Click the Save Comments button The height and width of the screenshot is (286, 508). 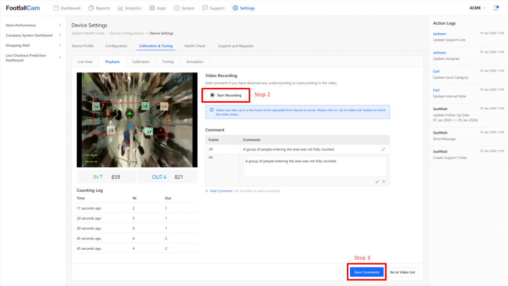pyautogui.click(x=366, y=272)
